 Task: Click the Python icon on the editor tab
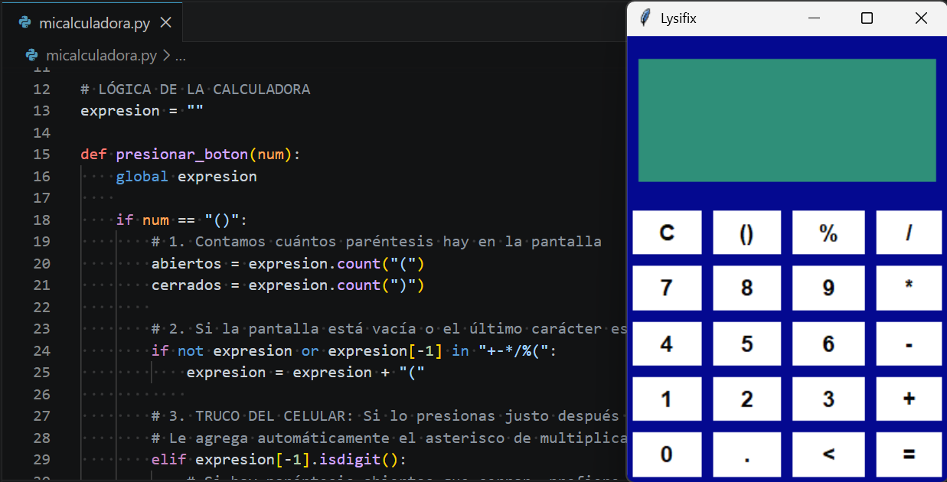[26, 23]
